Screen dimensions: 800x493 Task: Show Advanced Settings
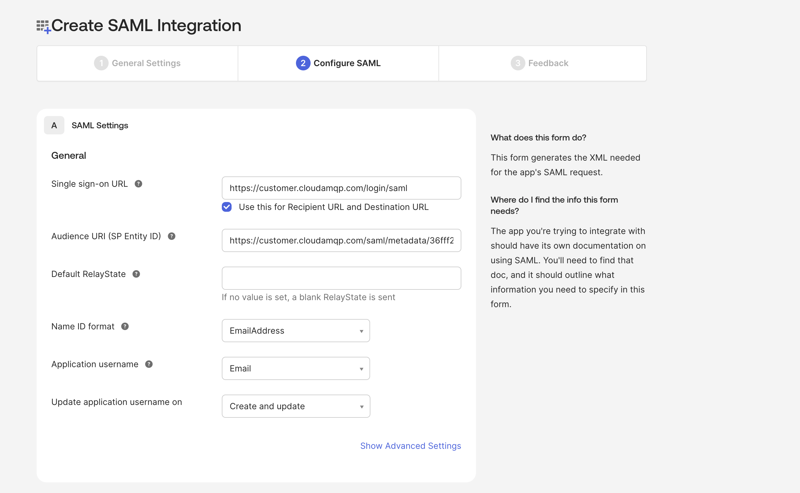pos(410,446)
